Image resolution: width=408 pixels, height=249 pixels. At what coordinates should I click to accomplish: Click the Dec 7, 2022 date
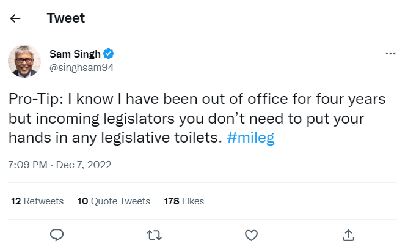(x=86, y=165)
